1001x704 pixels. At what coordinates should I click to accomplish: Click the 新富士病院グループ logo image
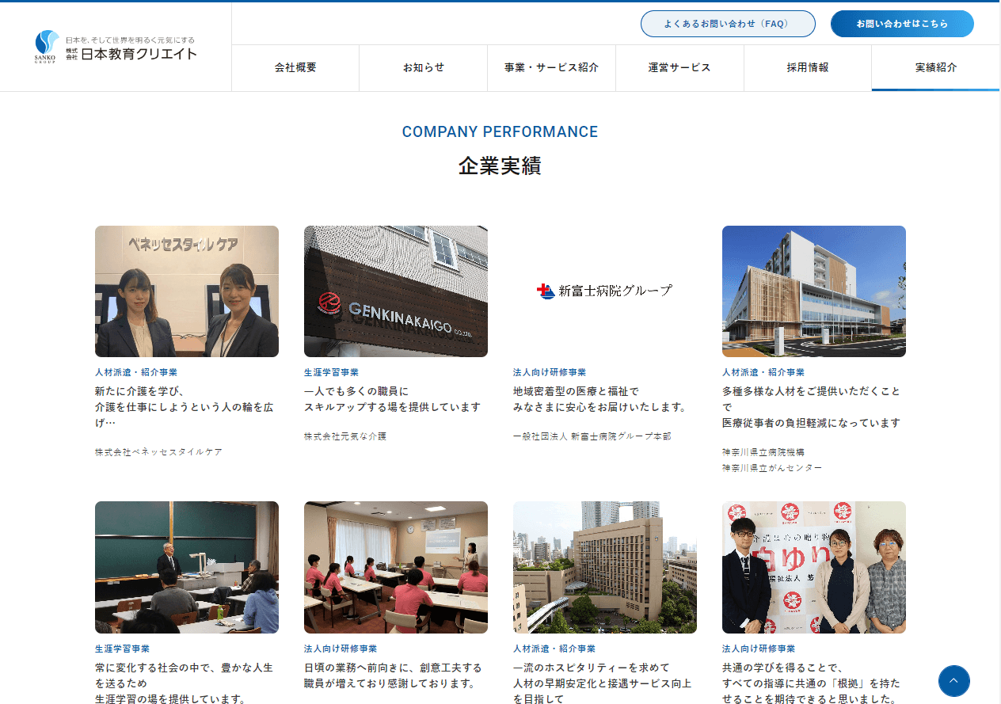pos(605,291)
